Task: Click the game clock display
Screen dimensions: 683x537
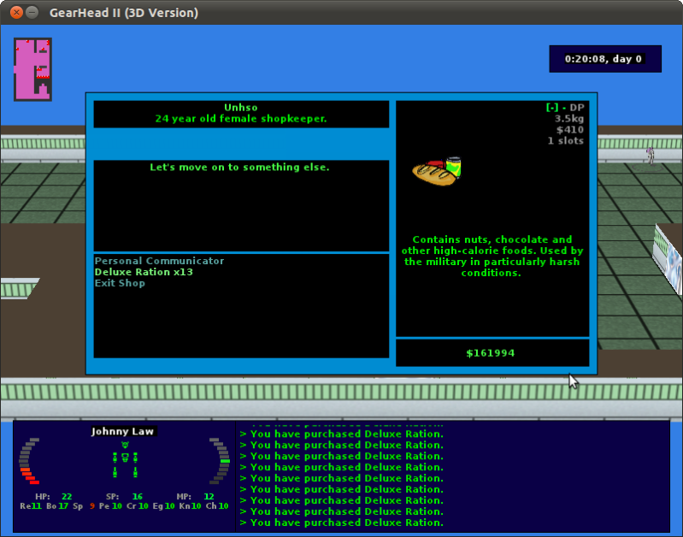Action: (x=605, y=59)
